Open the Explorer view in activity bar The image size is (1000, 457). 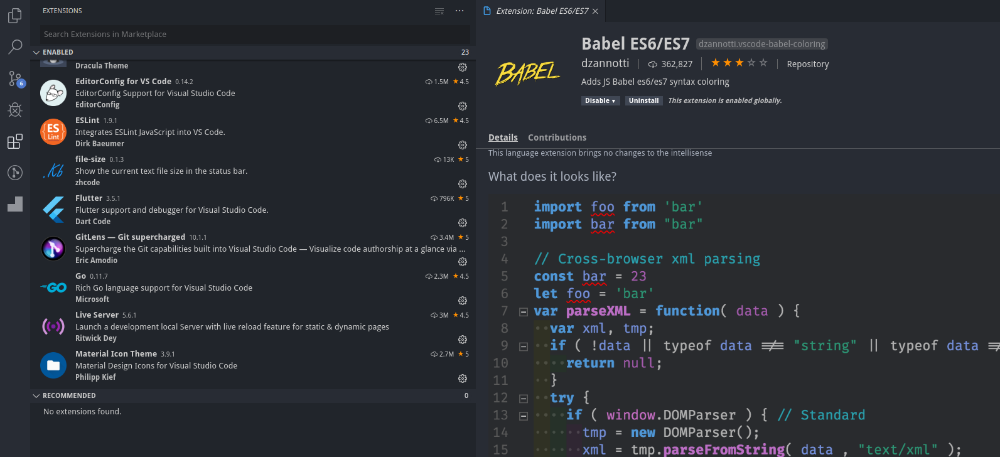[x=15, y=16]
